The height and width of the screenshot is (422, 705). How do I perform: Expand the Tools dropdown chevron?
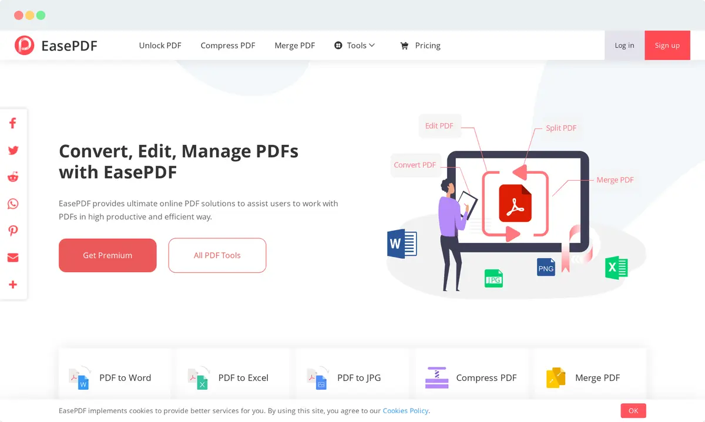372,45
